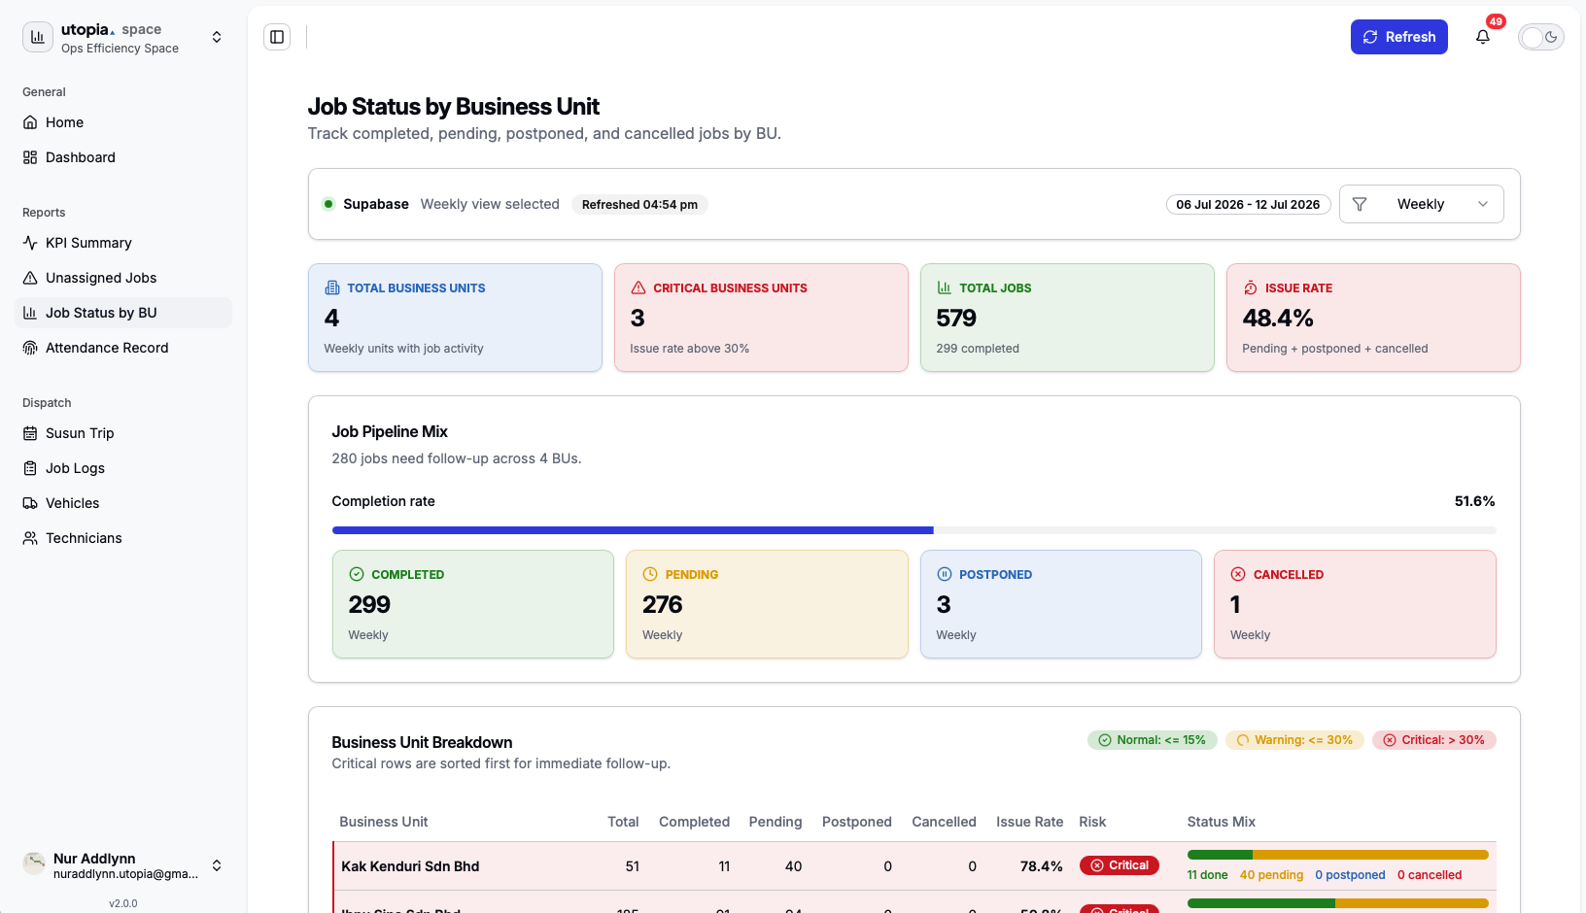Click the green Supabase status dot
The image size is (1586, 913).
coord(328,204)
